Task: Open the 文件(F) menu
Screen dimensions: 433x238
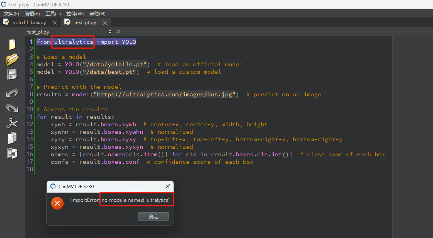Action: click(x=11, y=13)
